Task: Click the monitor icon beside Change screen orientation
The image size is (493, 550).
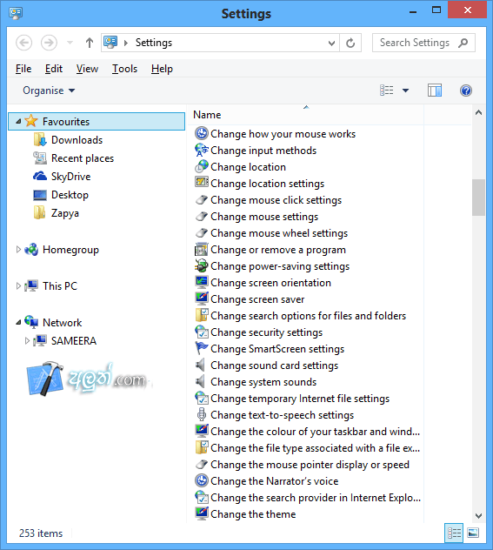Action: (202, 282)
